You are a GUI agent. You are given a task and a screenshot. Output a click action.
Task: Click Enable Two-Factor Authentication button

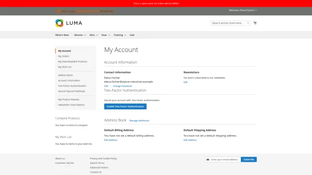pos(125,106)
